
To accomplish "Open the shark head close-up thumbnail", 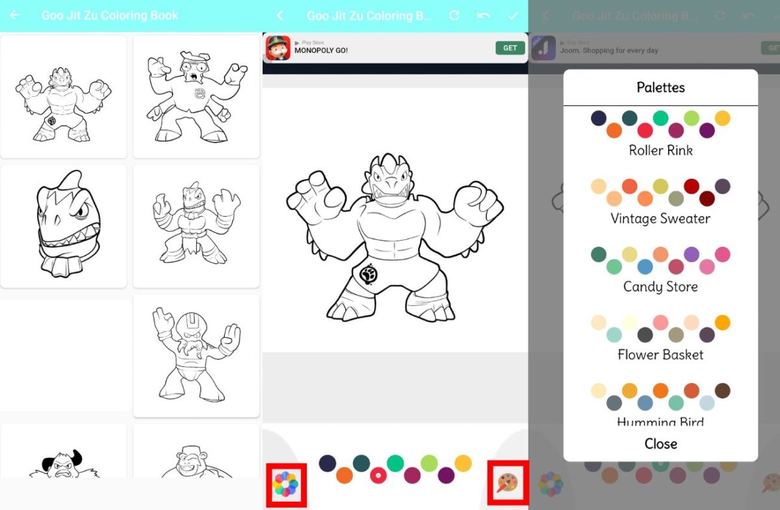I will pyautogui.click(x=64, y=226).
